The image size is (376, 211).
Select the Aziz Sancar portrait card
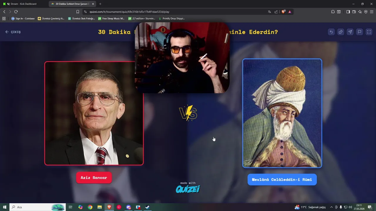(x=94, y=113)
